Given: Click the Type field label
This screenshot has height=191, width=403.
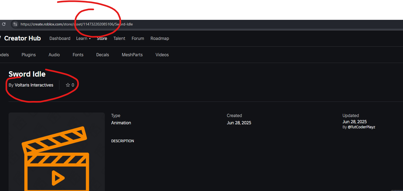Looking at the screenshot, I should (116, 115).
